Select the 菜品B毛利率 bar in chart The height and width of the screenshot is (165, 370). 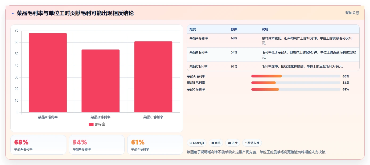[x=100, y=81]
